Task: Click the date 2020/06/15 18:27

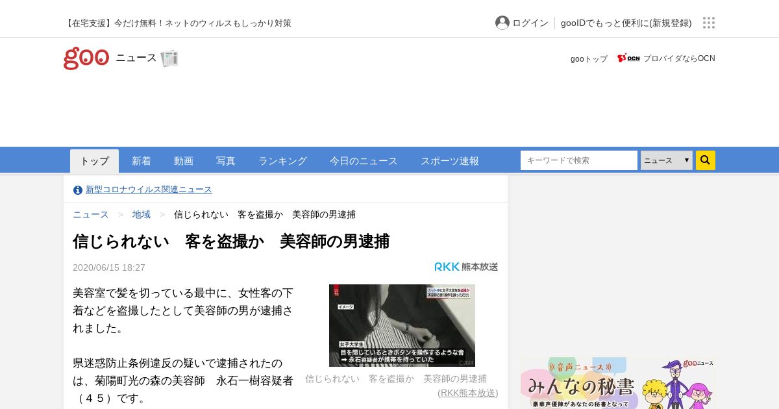Action: (x=109, y=267)
